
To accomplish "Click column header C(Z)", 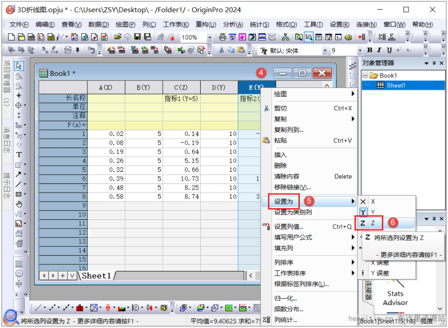I will tap(182, 87).
